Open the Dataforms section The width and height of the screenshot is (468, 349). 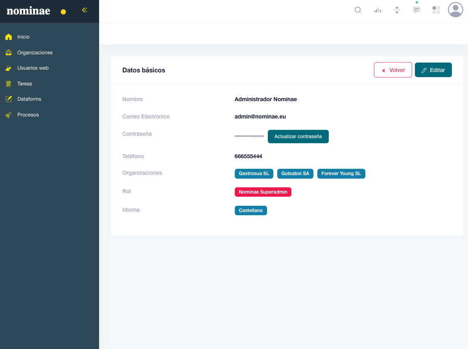click(x=29, y=99)
